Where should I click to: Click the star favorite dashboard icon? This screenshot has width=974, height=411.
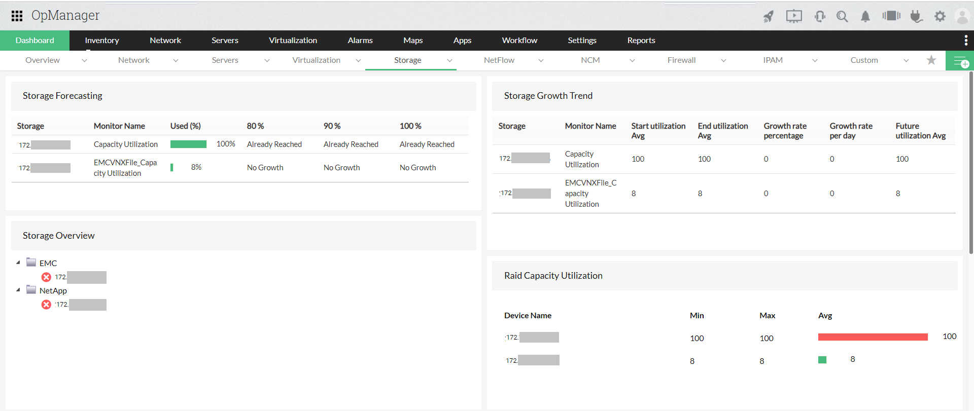pyautogui.click(x=931, y=60)
